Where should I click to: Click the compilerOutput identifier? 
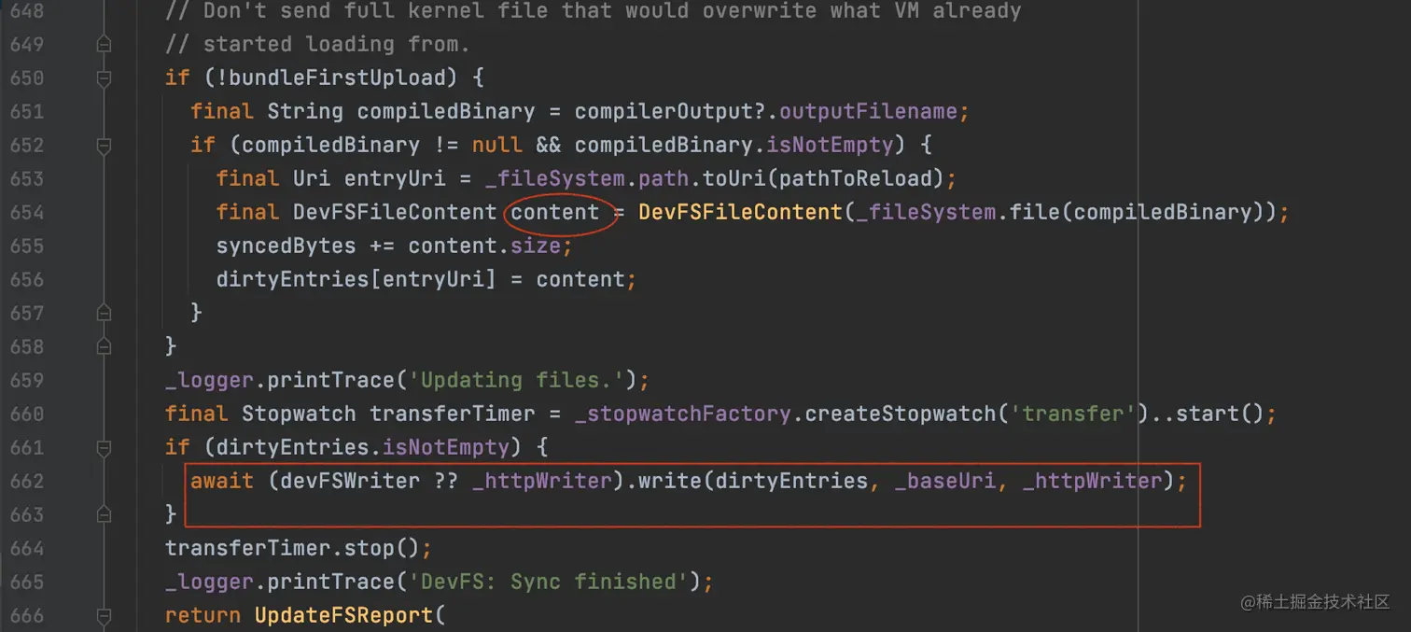click(664, 111)
